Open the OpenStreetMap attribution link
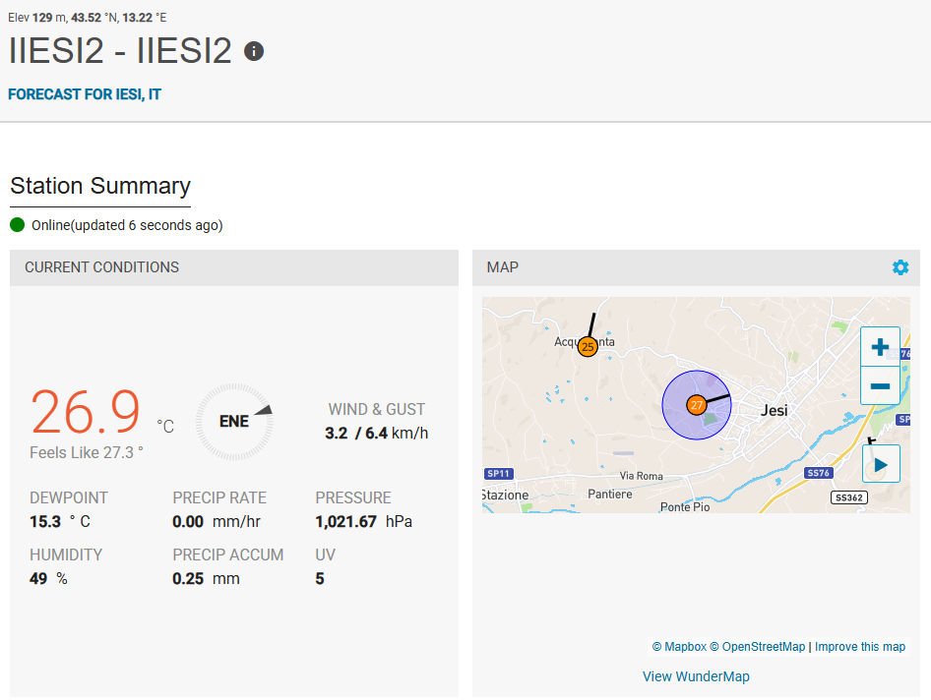This screenshot has height=700, width=931. tap(758, 647)
